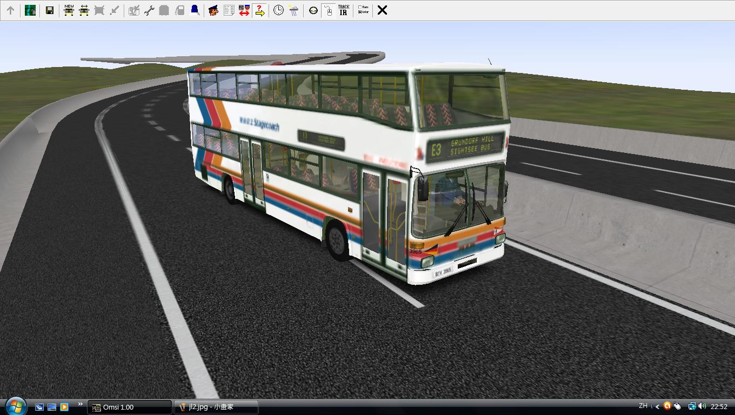Open the volume speaker tray icon

click(x=702, y=406)
